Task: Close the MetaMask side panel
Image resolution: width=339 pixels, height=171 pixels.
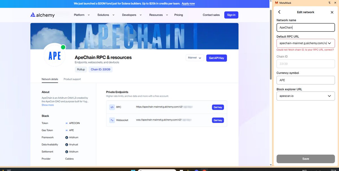Action: point(335,3)
